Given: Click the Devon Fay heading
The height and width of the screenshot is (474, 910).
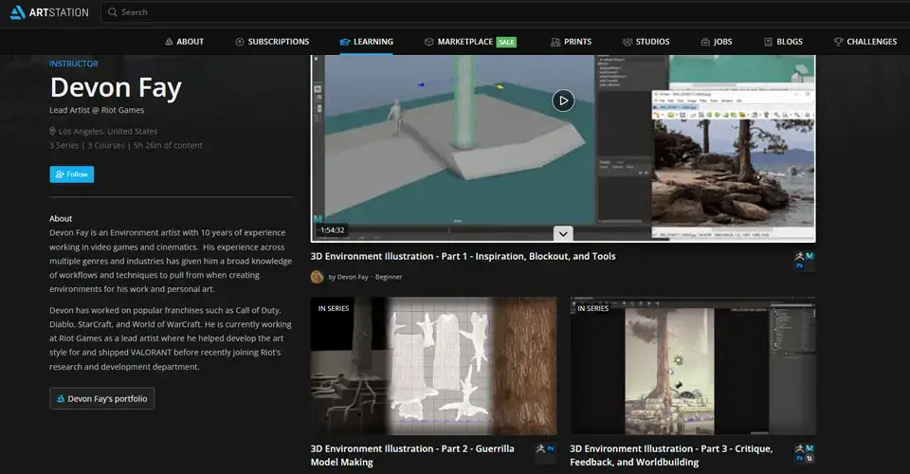Looking at the screenshot, I should tap(116, 88).
